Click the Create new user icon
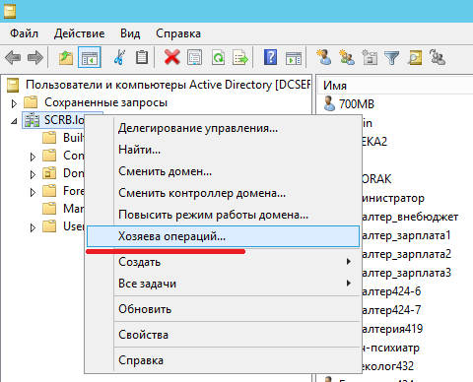The image size is (473, 382). click(324, 57)
